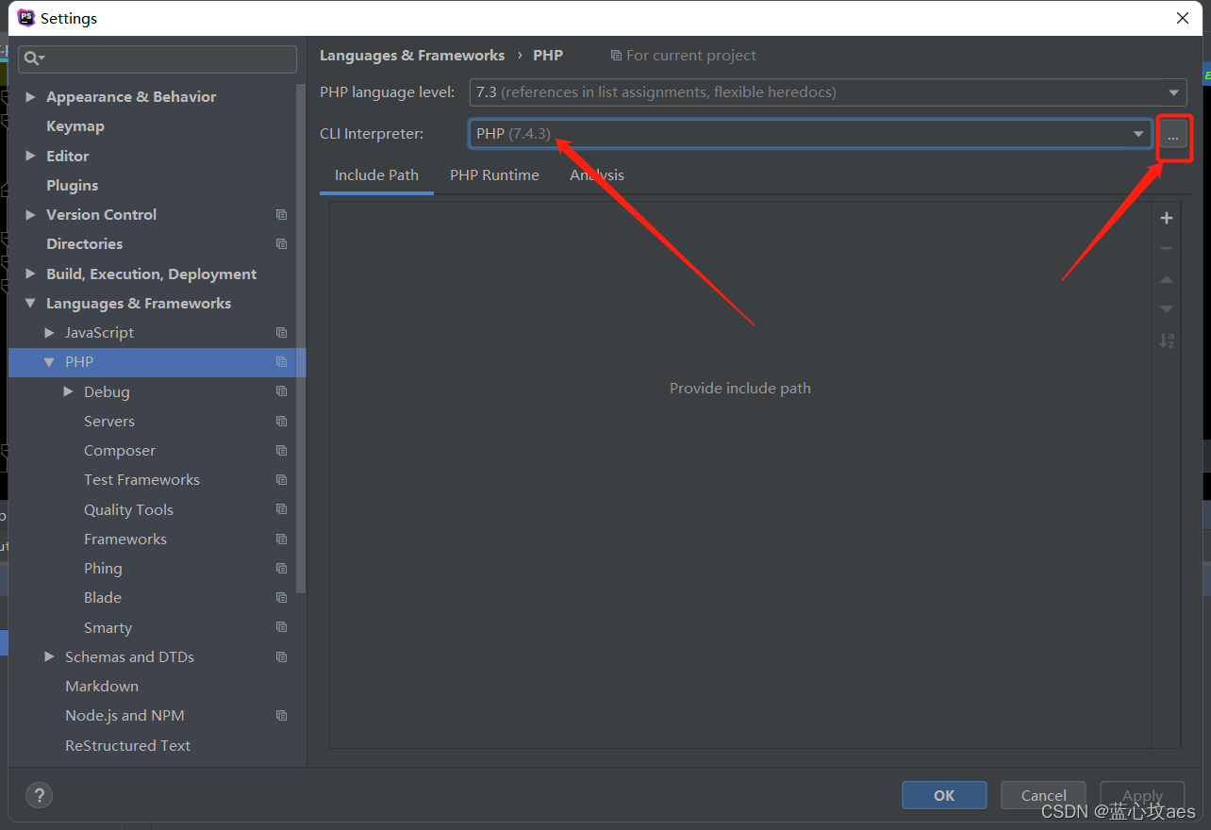Click the project-level icon beside Frameworks

click(x=281, y=539)
